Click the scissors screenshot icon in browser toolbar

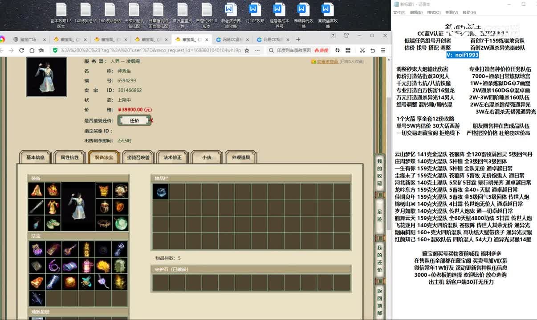point(362,50)
